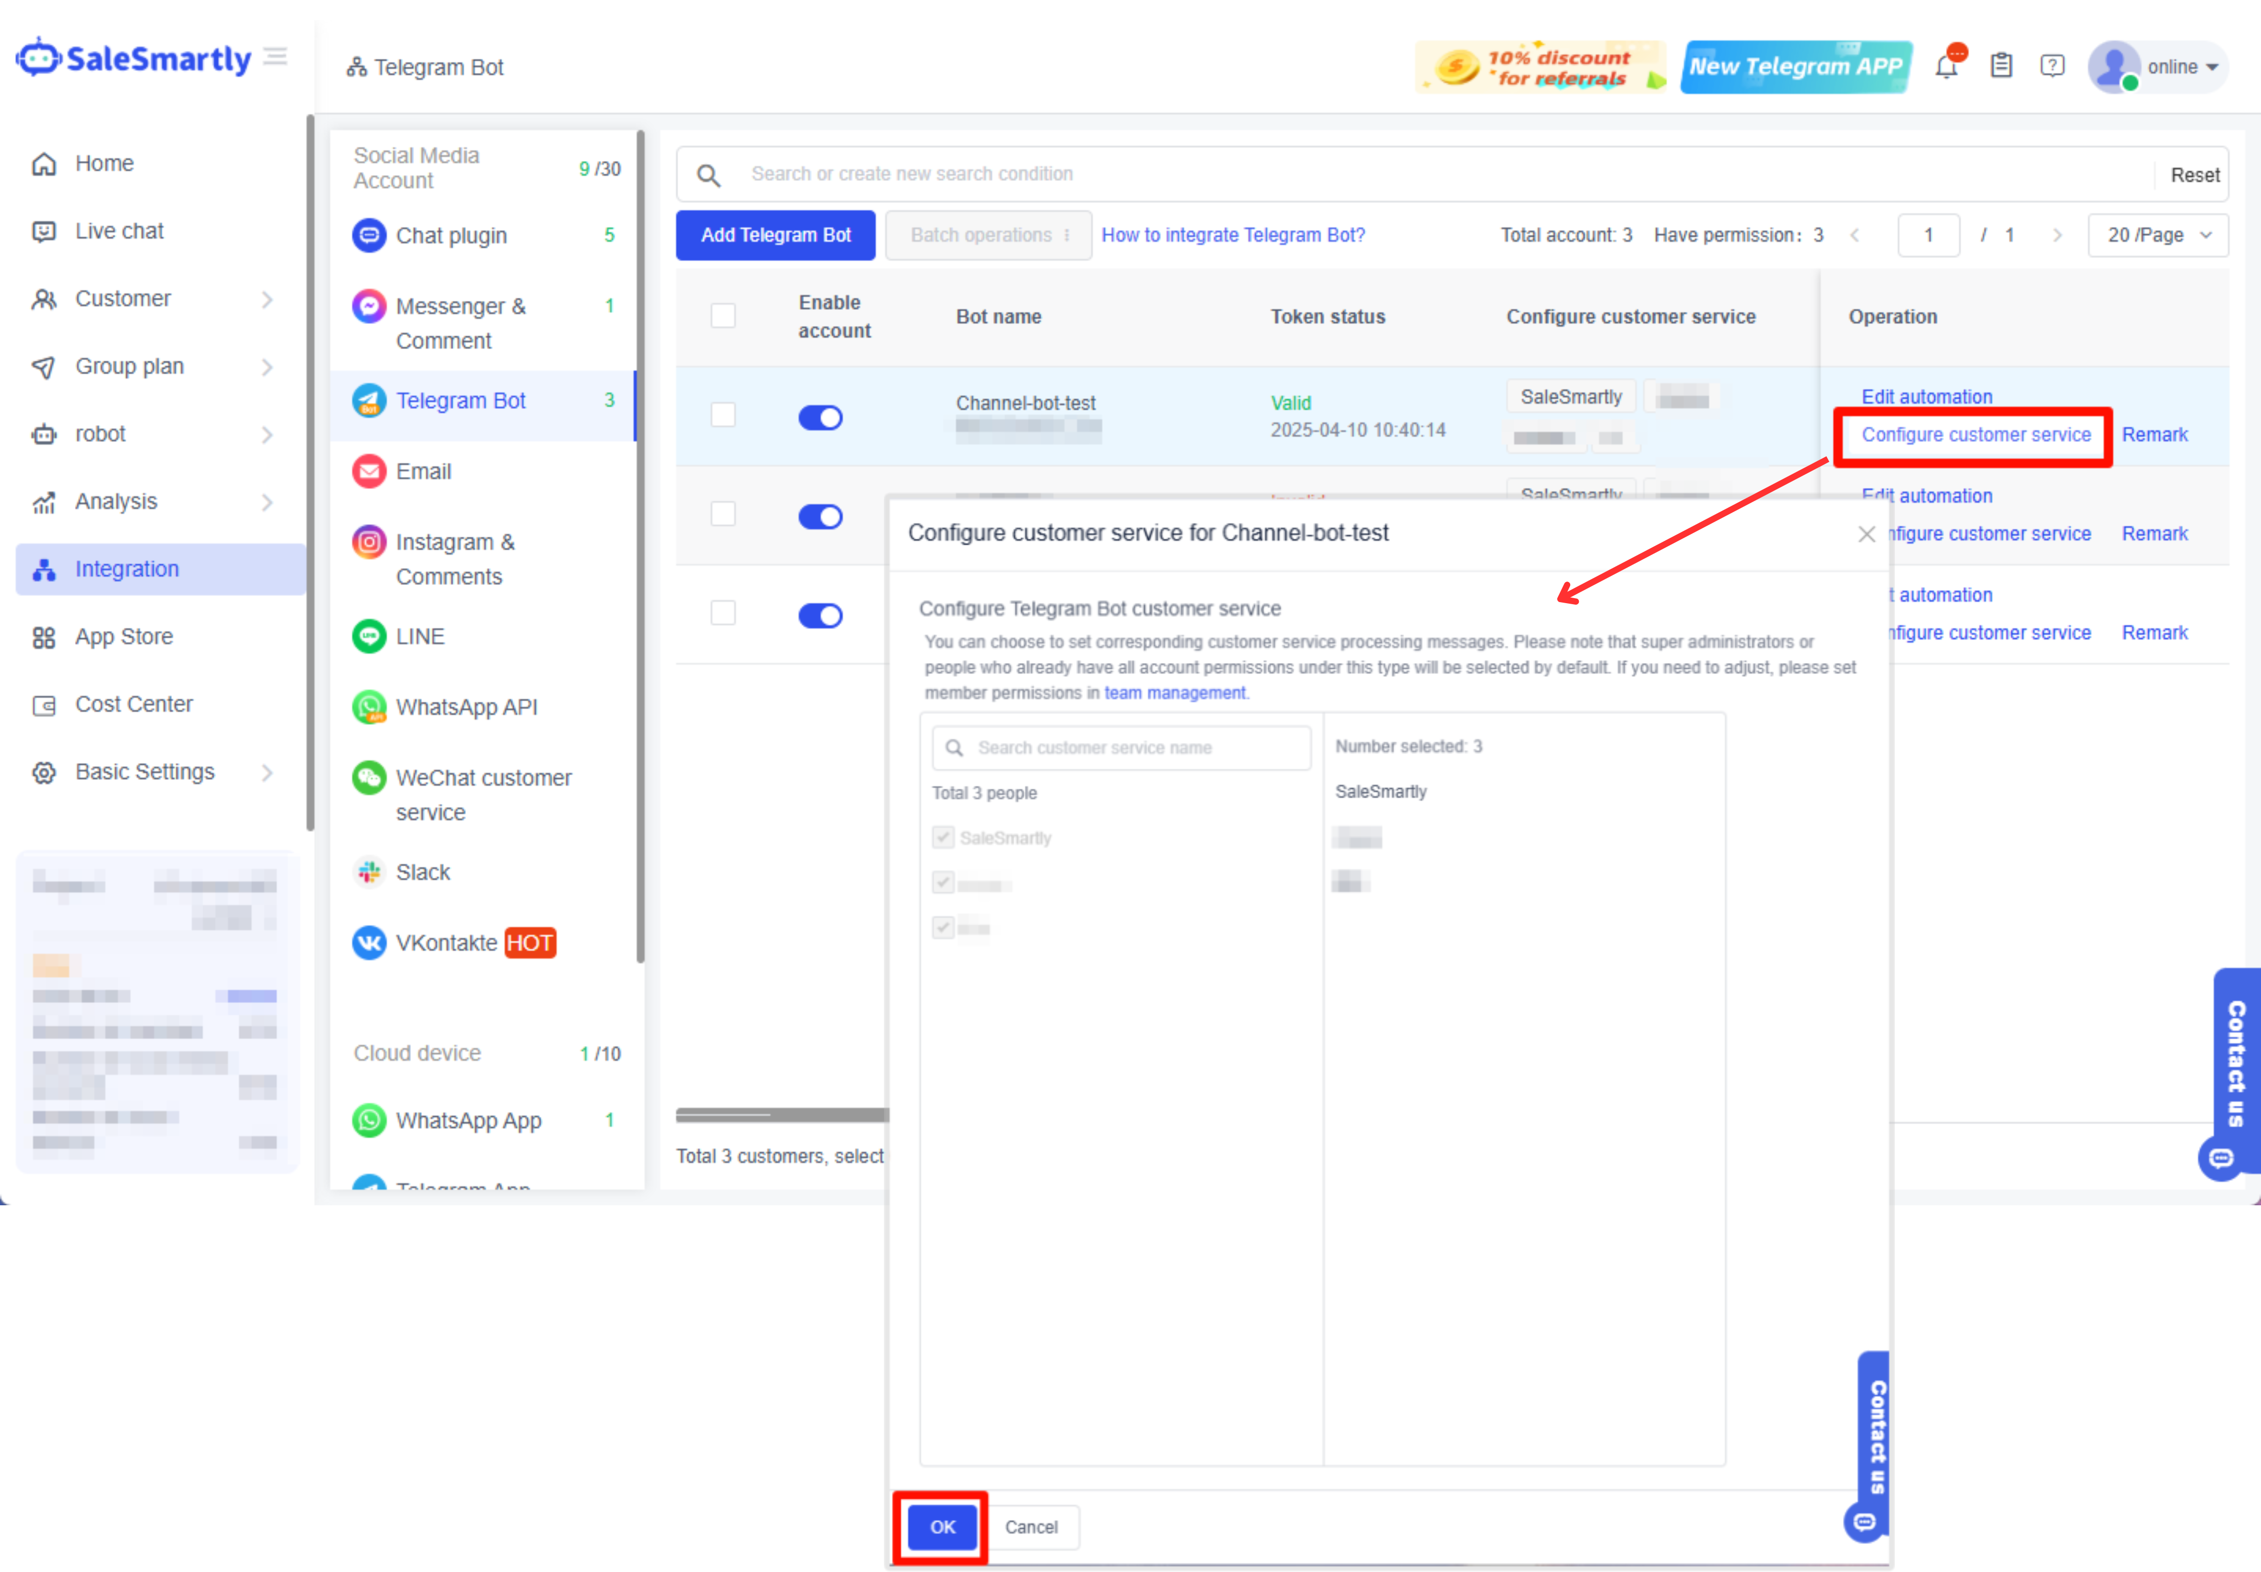Screen dimensions: 2261x1572
Task: Open the help question mark icon
Action: [2051, 66]
